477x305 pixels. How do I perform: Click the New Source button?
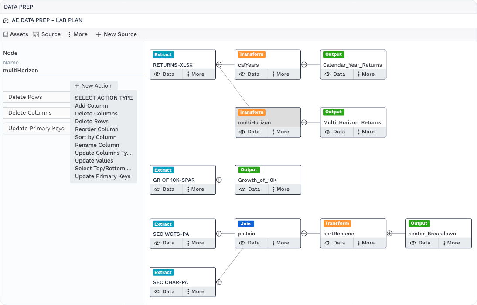pos(116,34)
